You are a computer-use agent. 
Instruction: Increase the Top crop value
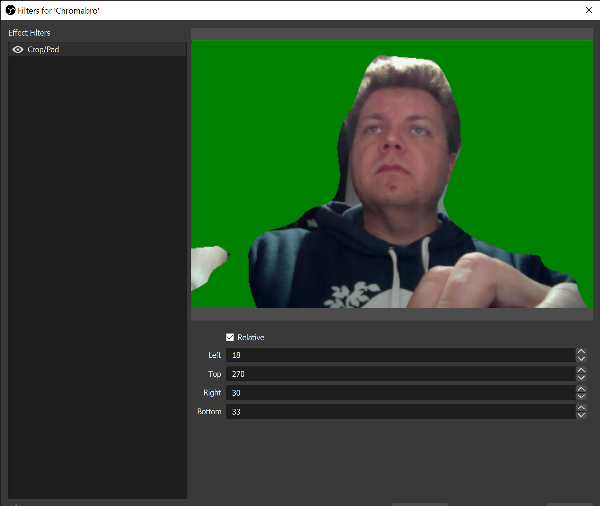(x=581, y=370)
